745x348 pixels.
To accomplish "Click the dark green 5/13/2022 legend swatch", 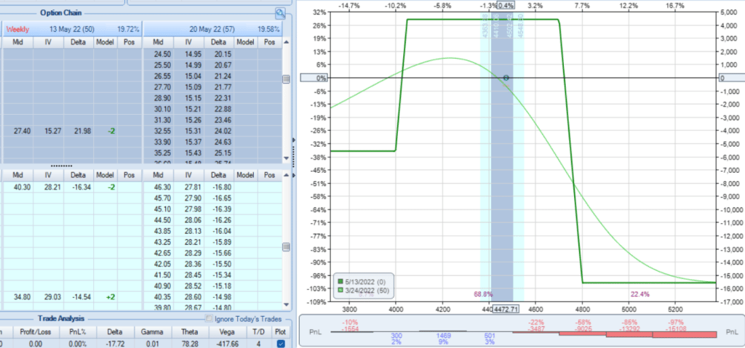I will (x=339, y=282).
